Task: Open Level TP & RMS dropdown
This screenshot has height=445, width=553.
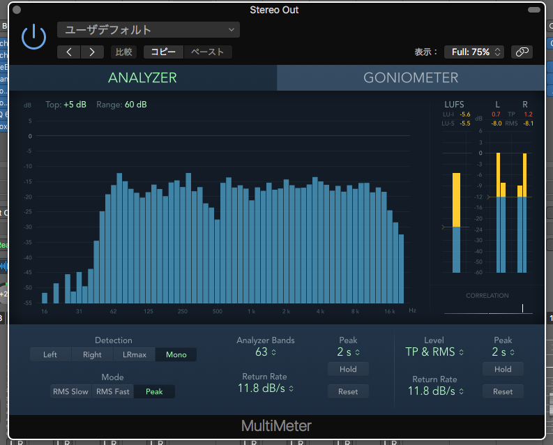Action: click(434, 352)
